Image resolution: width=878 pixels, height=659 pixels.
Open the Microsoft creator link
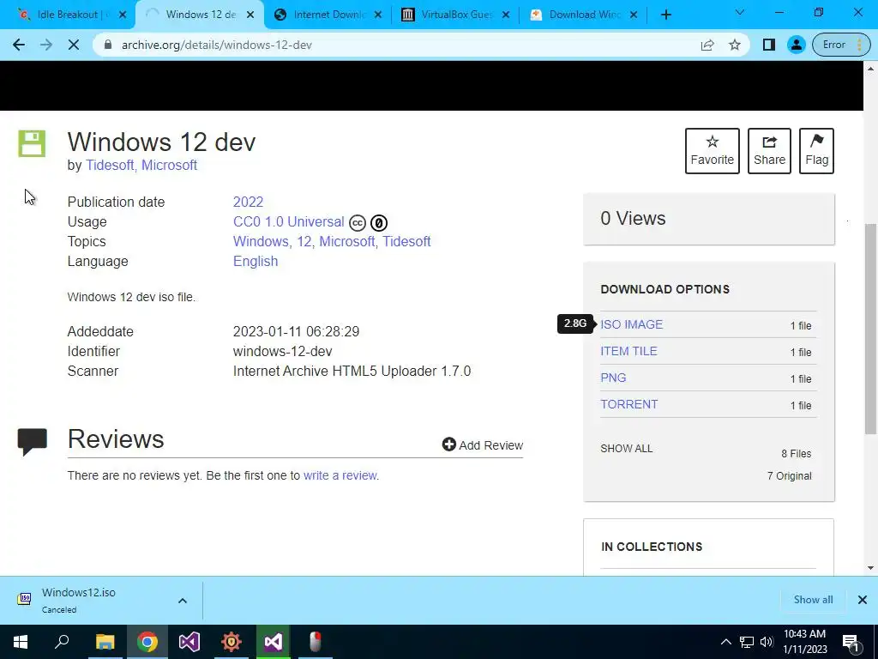[x=169, y=166]
